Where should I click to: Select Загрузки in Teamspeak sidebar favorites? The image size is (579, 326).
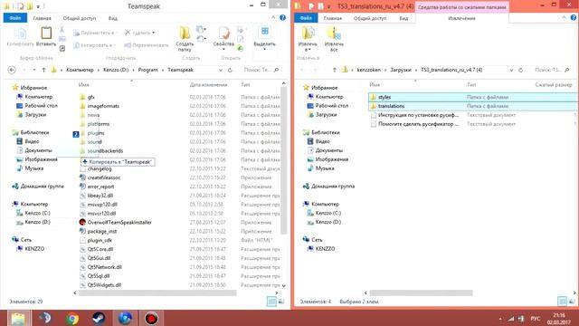pos(35,115)
